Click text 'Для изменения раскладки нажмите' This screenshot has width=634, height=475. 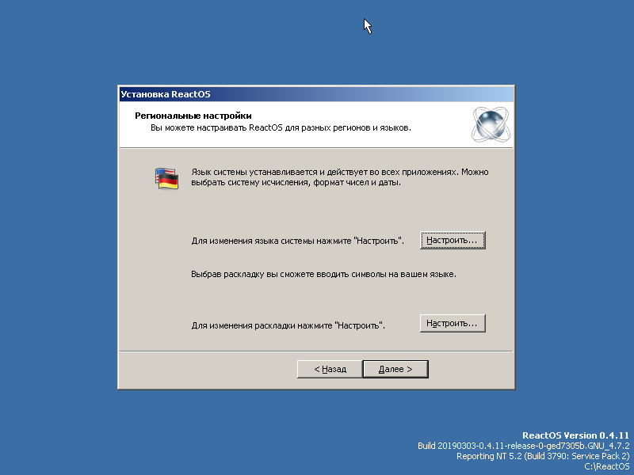click(x=262, y=325)
